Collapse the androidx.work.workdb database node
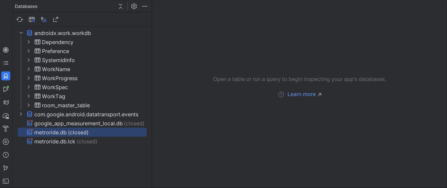Image resolution: width=447 pixels, height=188 pixels. 21,33
